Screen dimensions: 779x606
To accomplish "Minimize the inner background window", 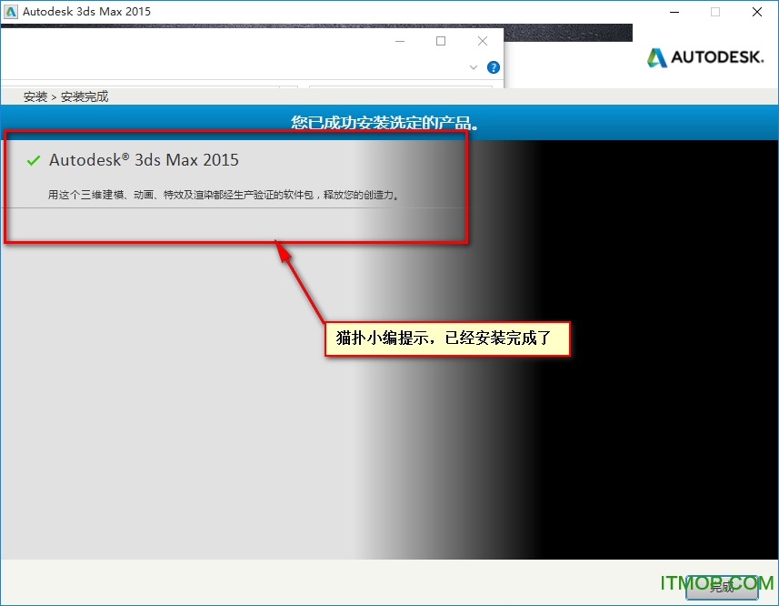I will [x=400, y=41].
